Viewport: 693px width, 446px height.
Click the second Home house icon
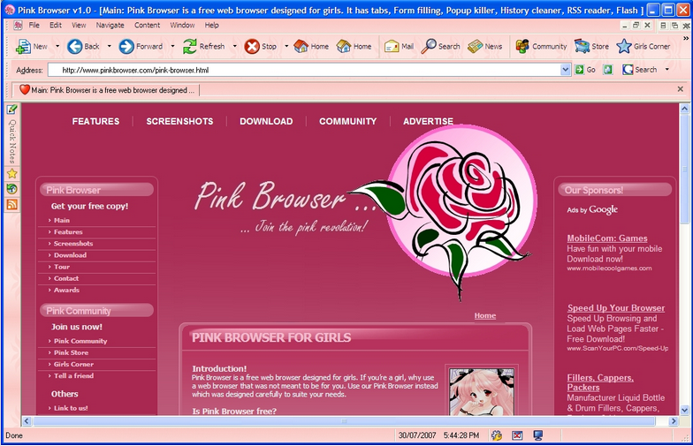[x=343, y=46]
